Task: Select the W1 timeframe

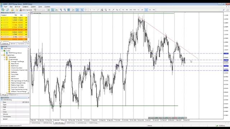Action: click(x=150, y=10)
